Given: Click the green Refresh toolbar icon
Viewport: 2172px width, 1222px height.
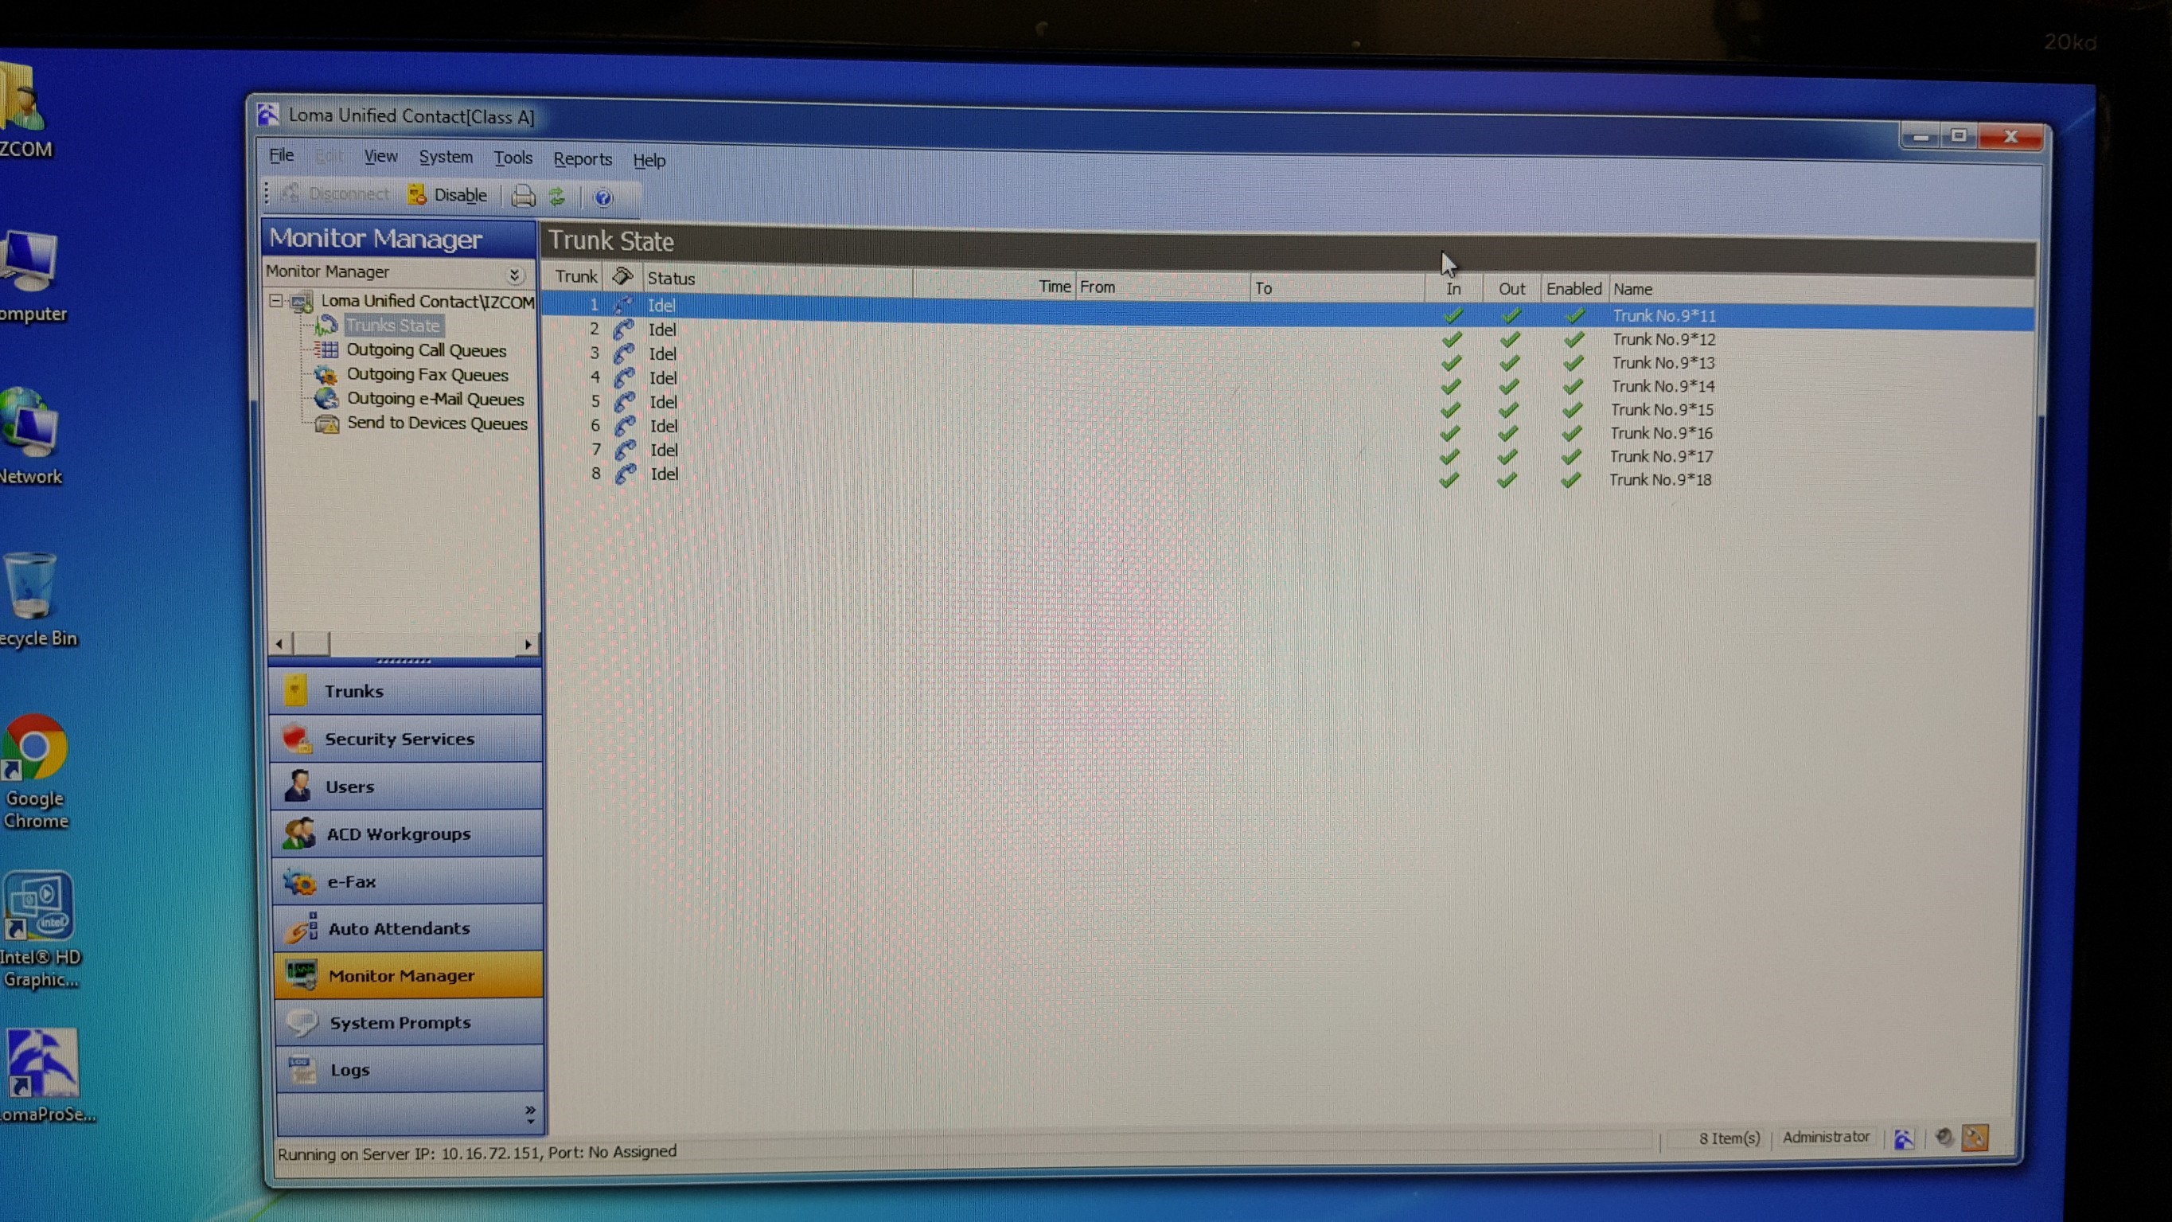Looking at the screenshot, I should pos(557,197).
